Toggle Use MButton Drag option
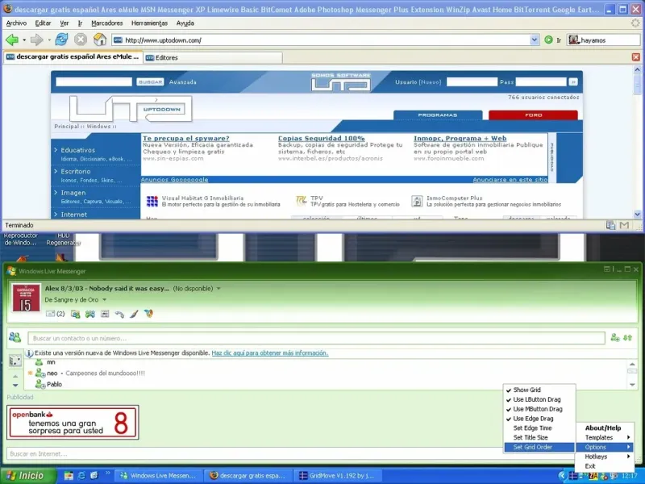Screen dimensions: 645x484 point(539,409)
